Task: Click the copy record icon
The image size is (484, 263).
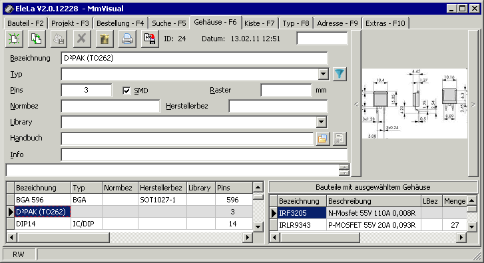Action: 37,39
